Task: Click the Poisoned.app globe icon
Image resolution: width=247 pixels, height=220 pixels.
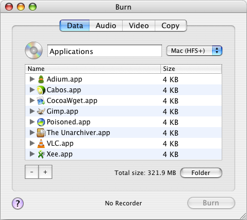Action: point(41,122)
